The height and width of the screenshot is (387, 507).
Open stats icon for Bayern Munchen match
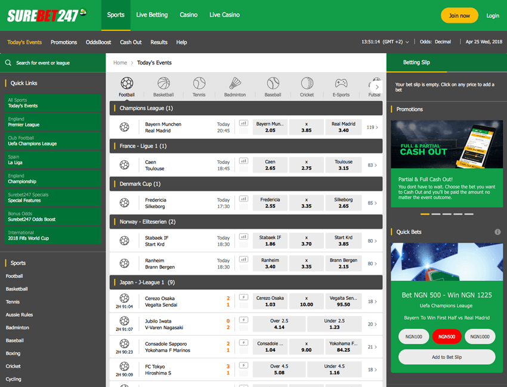point(243,123)
